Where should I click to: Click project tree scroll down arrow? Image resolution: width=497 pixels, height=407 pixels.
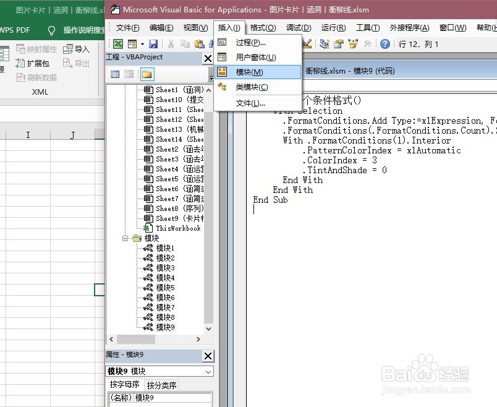[x=208, y=328]
